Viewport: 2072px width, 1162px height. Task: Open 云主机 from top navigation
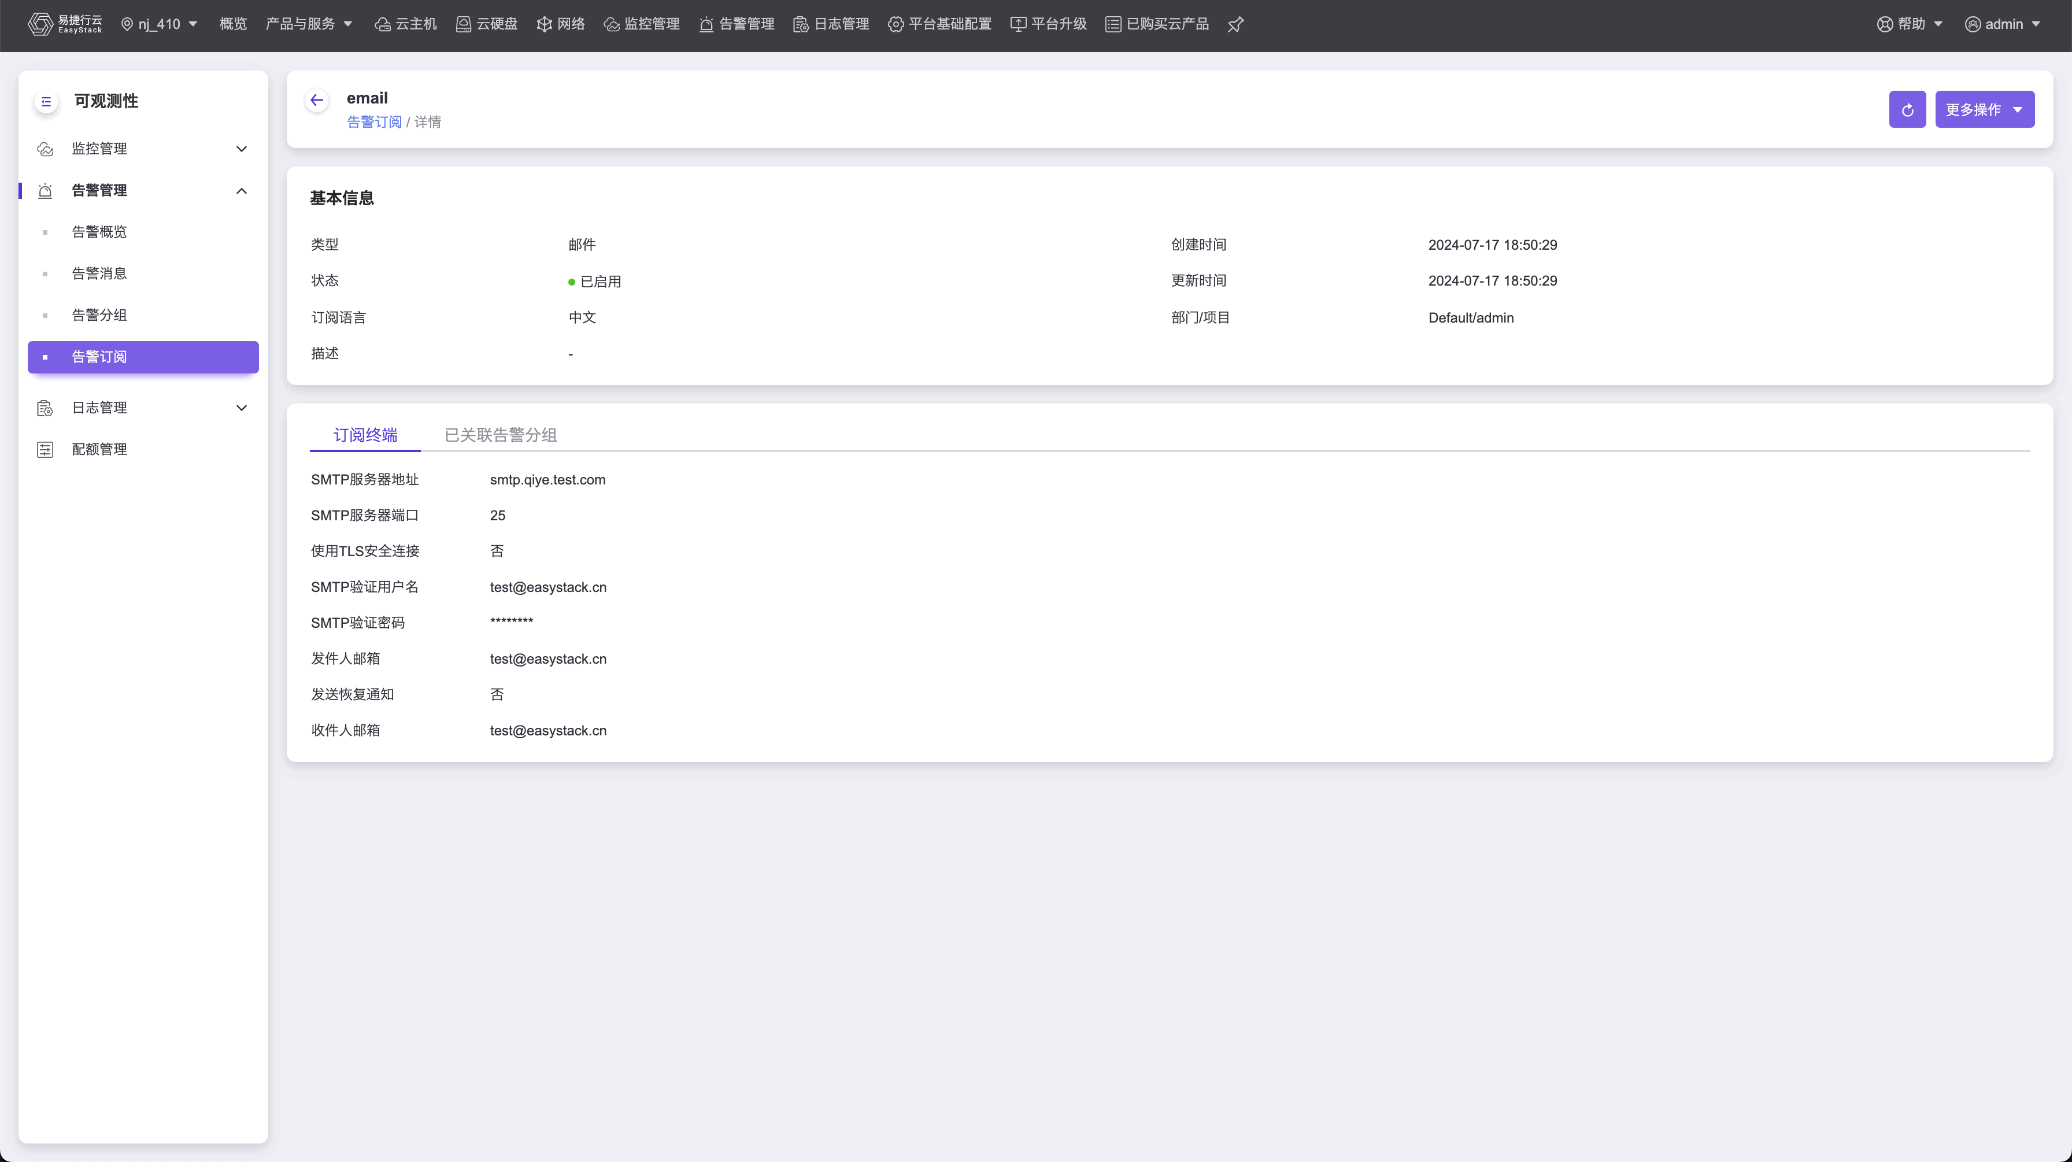tap(406, 24)
